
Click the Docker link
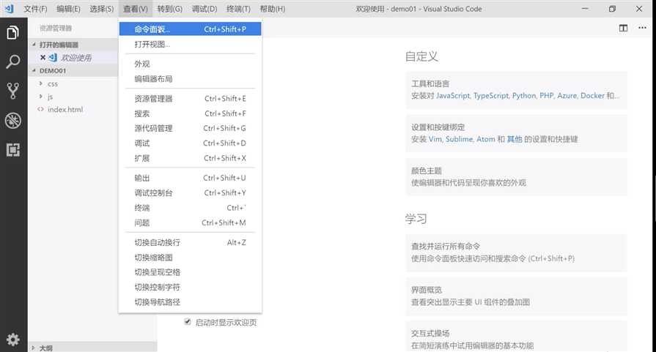click(592, 96)
